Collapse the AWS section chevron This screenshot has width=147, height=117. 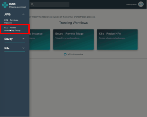pos(23,14)
